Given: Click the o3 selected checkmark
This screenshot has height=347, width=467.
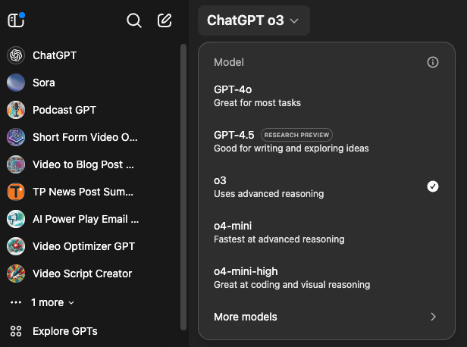Looking at the screenshot, I should (x=432, y=186).
